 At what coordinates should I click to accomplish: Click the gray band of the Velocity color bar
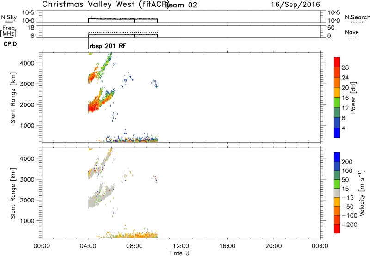(337, 193)
